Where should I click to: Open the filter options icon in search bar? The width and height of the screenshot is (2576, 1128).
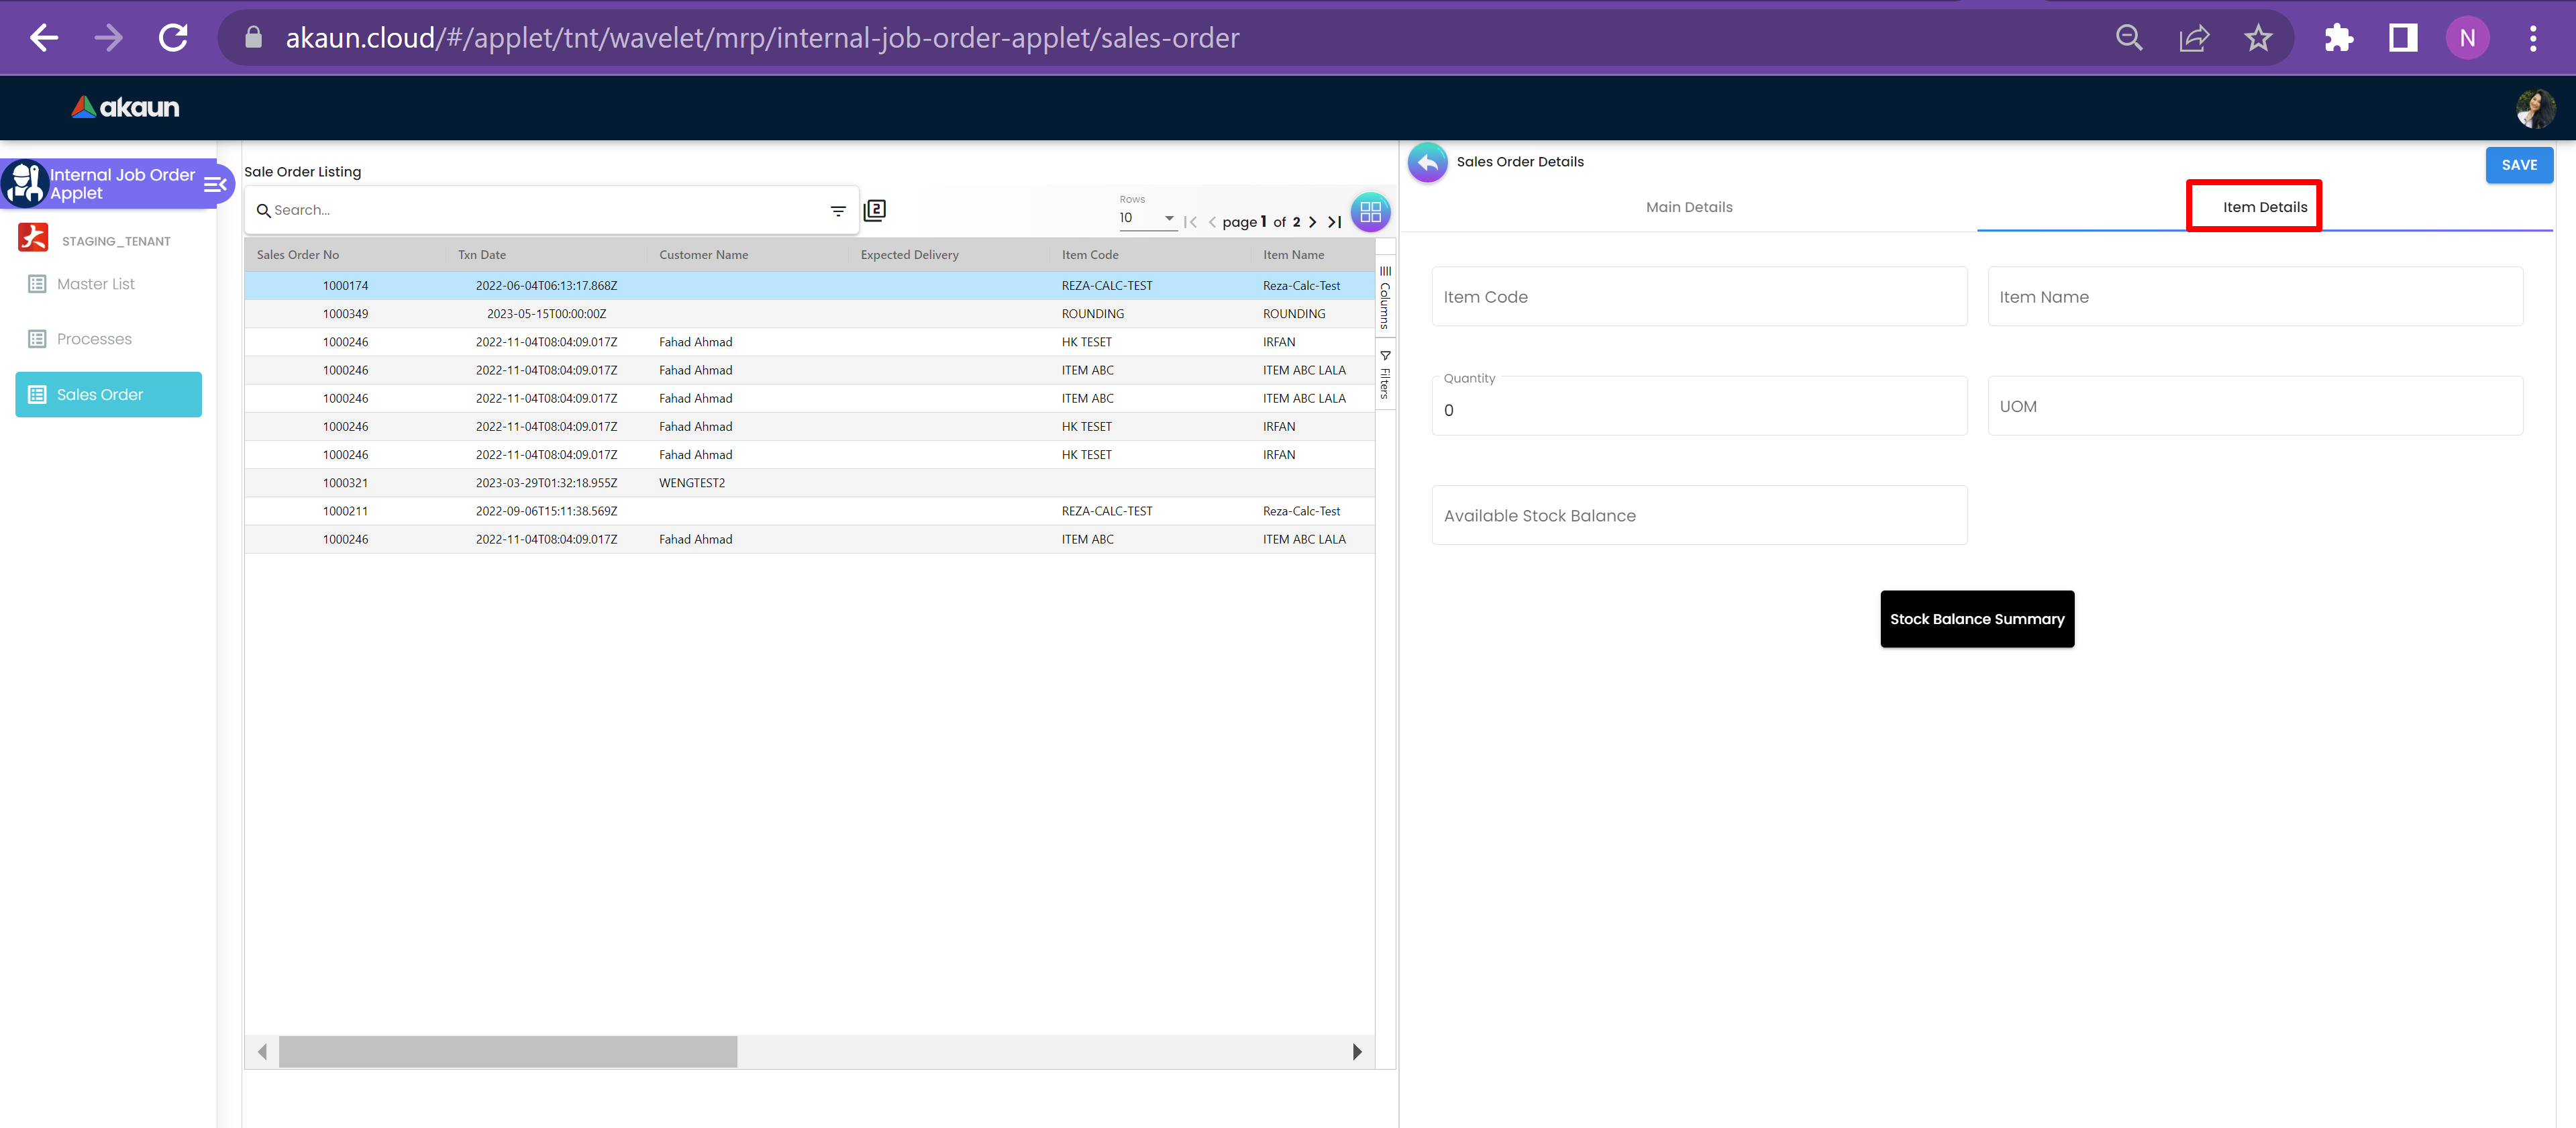pos(838,211)
